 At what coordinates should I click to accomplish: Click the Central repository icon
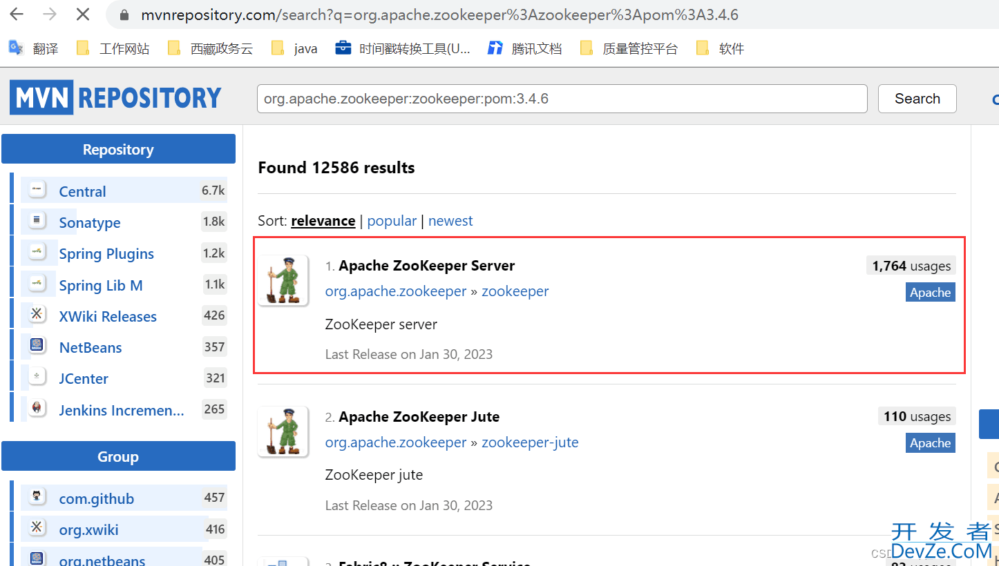pyautogui.click(x=37, y=190)
